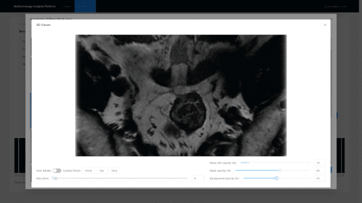The height and width of the screenshot is (203, 362).
Task: Close the 3D Viewer dialog
Action: click(x=325, y=25)
